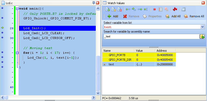Click the add-by-assembly-name icon beside _text
Viewport: 207px width, 101px height.
[202, 36]
